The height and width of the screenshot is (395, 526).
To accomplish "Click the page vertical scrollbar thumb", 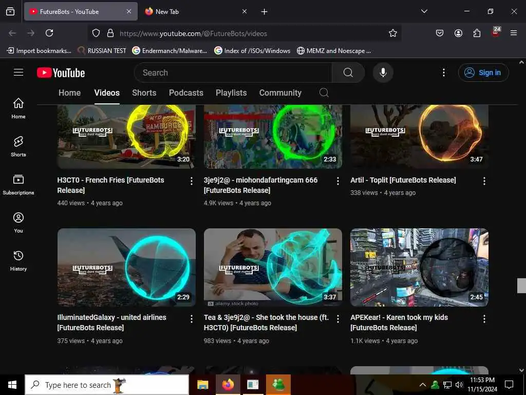I will pyautogui.click(x=521, y=285).
